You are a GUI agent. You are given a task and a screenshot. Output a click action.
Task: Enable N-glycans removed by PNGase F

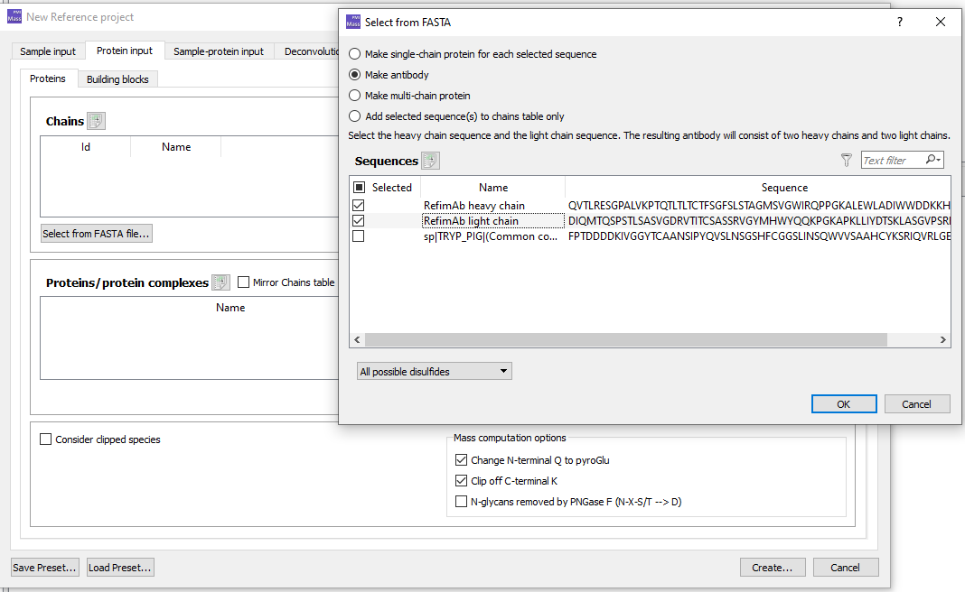pyautogui.click(x=462, y=502)
